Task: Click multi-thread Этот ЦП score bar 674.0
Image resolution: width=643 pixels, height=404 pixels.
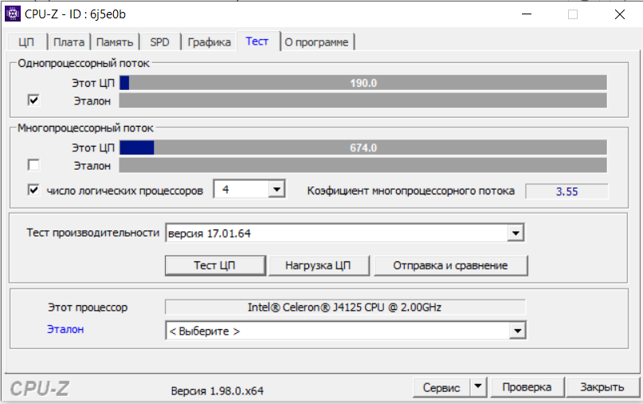Action: [x=363, y=147]
